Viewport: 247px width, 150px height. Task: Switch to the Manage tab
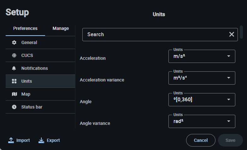click(x=61, y=28)
